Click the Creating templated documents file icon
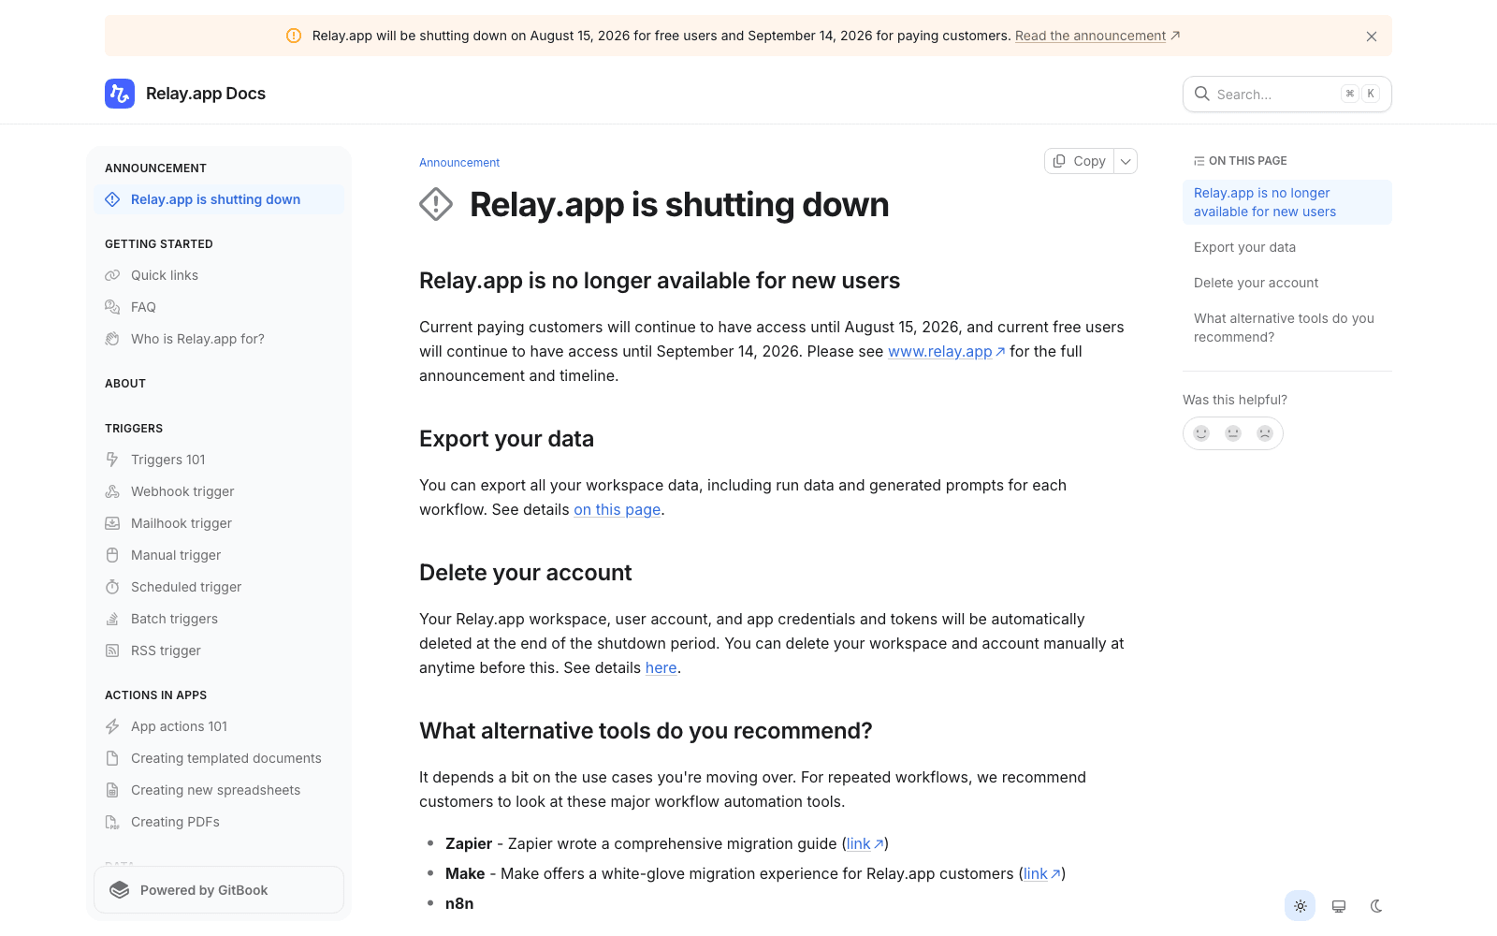 tap(112, 758)
